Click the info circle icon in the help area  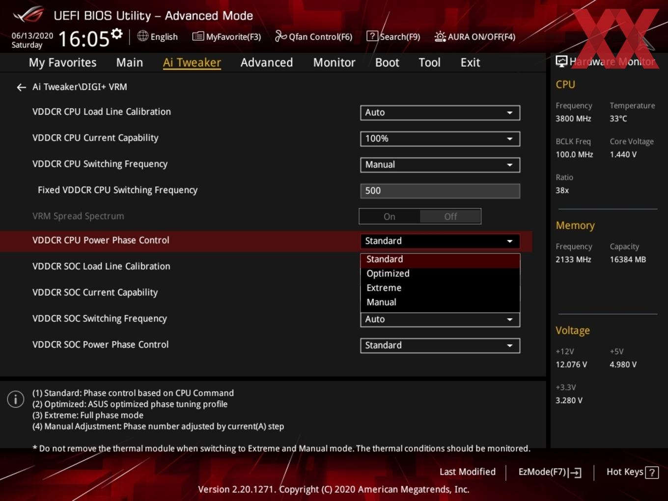click(16, 399)
